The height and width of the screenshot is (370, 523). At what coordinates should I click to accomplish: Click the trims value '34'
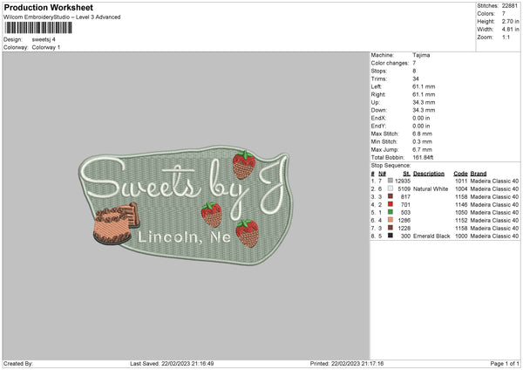click(x=416, y=79)
